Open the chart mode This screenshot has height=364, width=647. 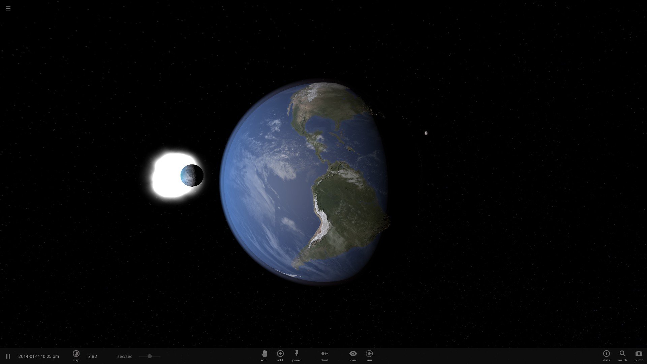click(325, 355)
